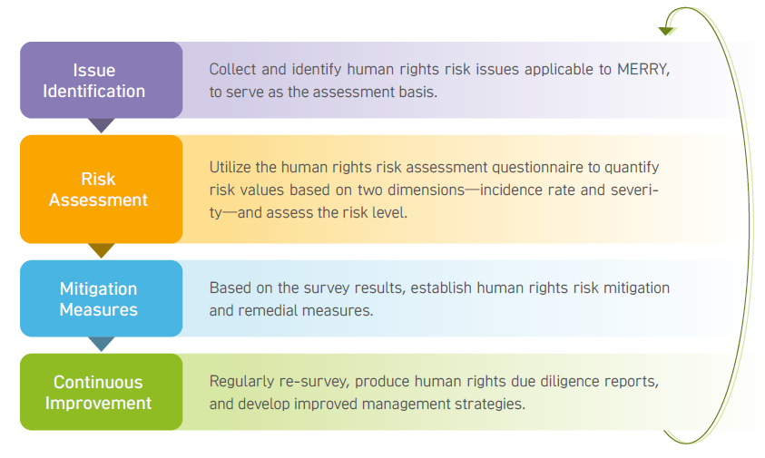The height and width of the screenshot is (458, 765).
Task: Click the purple Issue Identification box
Action: coord(101,80)
